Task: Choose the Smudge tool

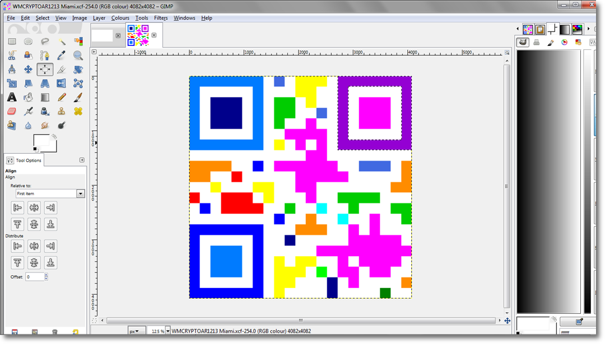Action: click(x=45, y=125)
